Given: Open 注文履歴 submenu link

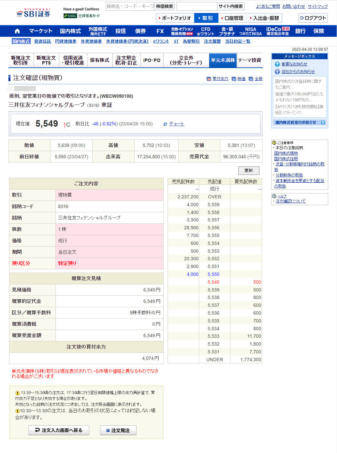Looking at the screenshot, I should (x=212, y=41).
